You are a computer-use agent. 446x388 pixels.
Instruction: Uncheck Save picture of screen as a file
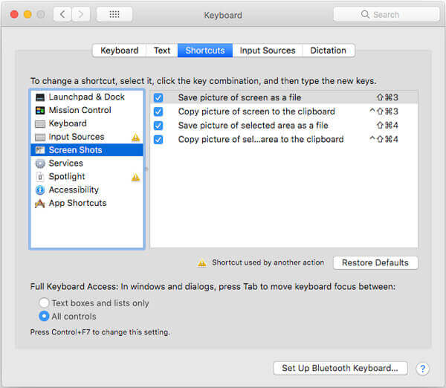[x=158, y=98]
